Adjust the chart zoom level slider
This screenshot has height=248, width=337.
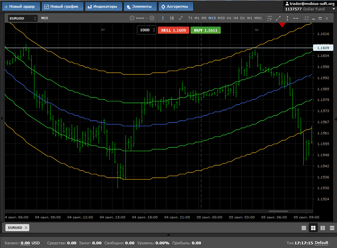[x=142, y=18]
